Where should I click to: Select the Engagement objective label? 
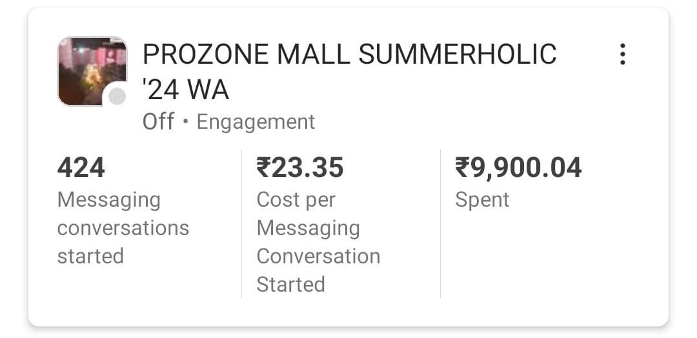(256, 122)
